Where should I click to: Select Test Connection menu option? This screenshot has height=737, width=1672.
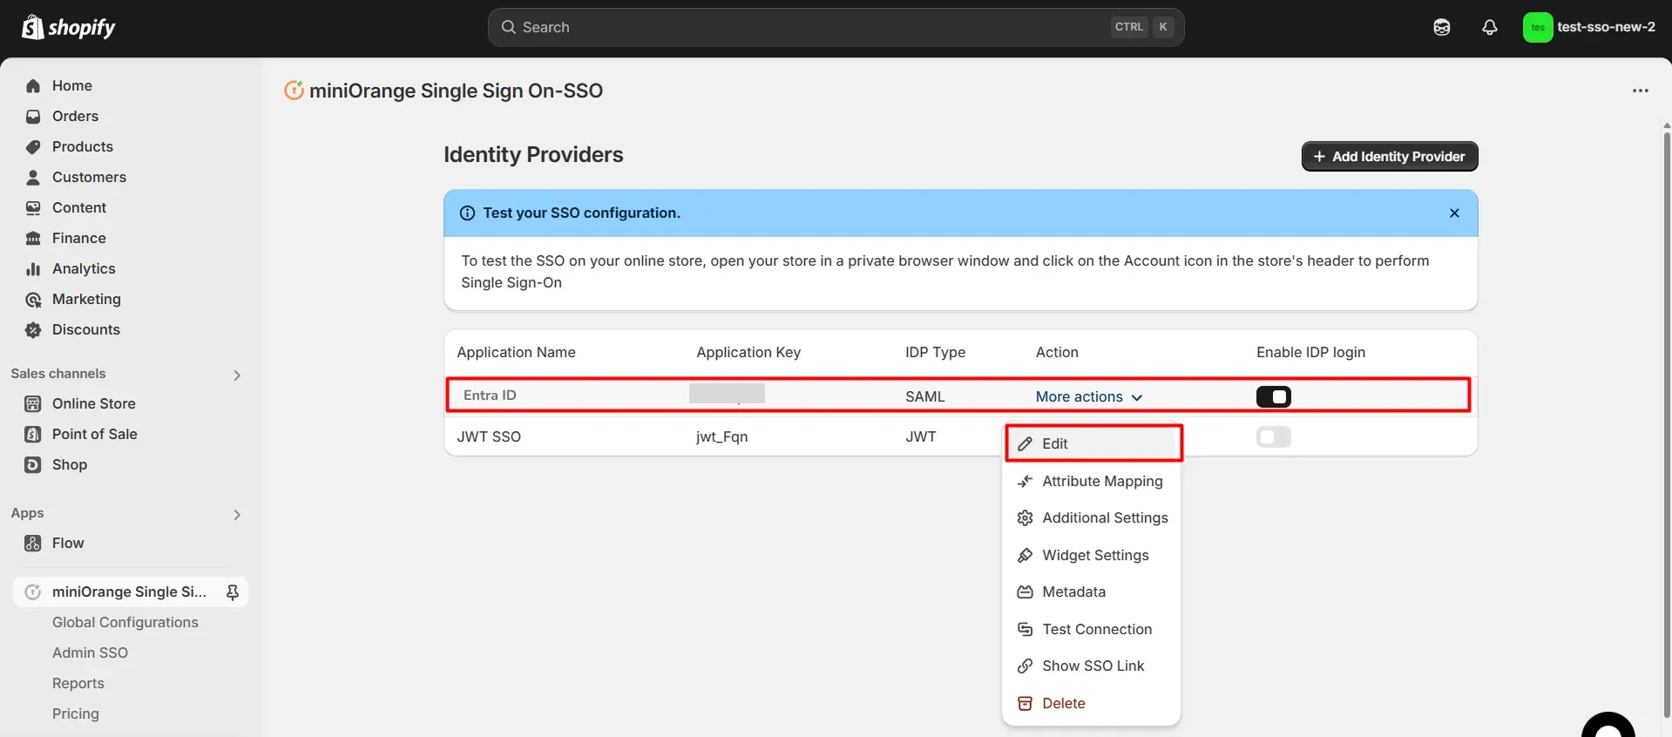pyautogui.click(x=1096, y=629)
